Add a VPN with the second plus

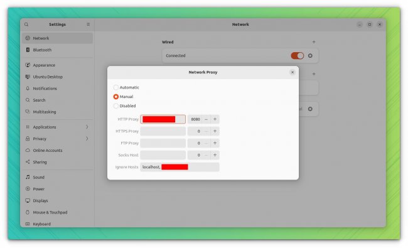click(x=314, y=74)
